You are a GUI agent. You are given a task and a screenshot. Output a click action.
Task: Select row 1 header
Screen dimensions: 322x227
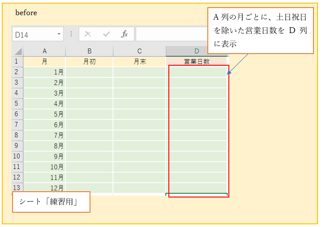pyautogui.click(x=17, y=62)
